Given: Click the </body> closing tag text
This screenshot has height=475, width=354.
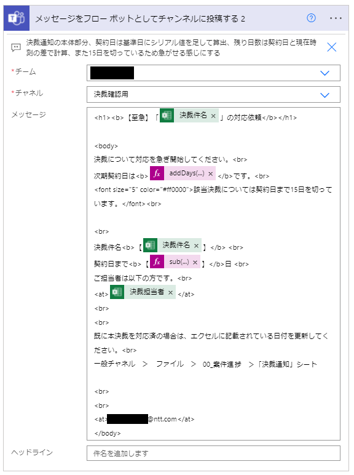Looking at the screenshot, I should (x=108, y=434).
